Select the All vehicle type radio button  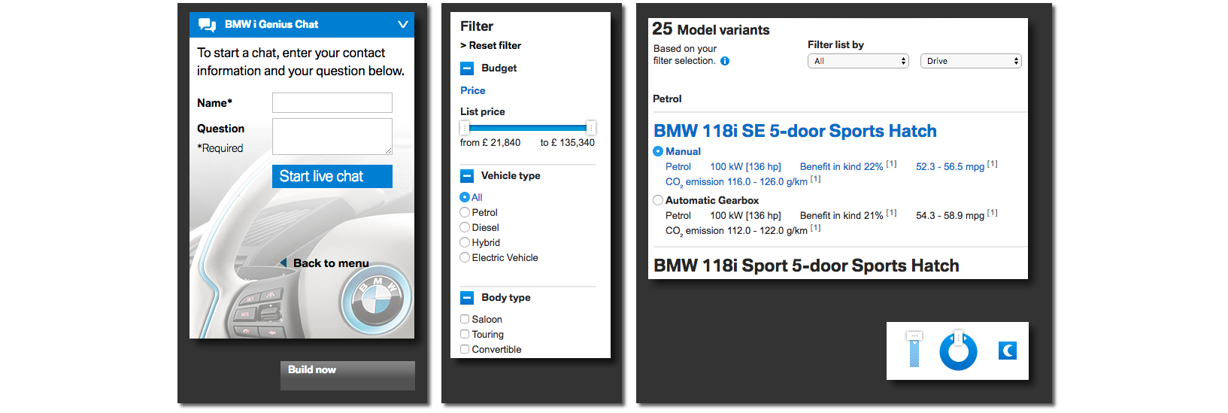[465, 197]
